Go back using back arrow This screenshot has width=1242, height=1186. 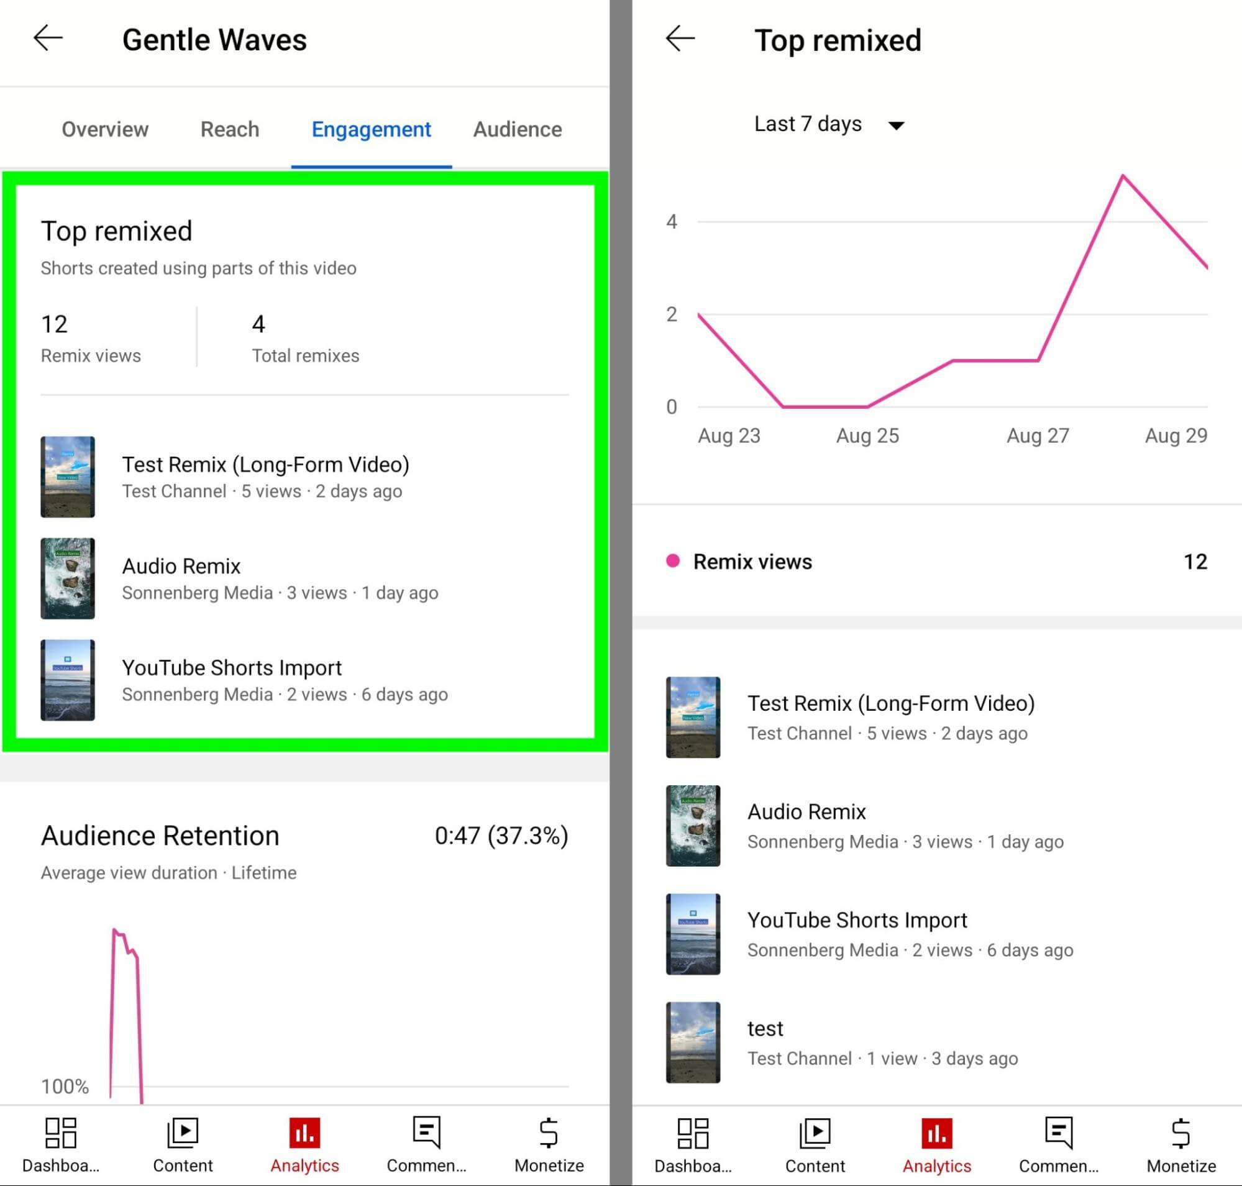tap(45, 38)
